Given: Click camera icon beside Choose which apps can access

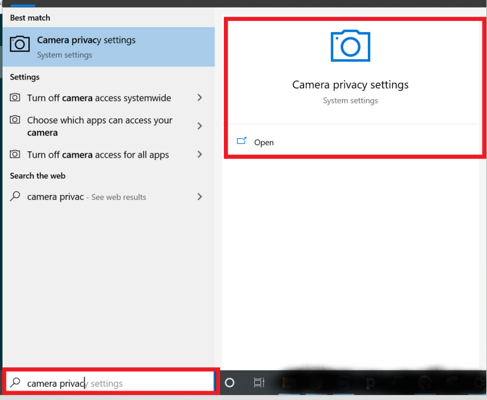Looking at the screenshot, I should [x=15, y=120].
